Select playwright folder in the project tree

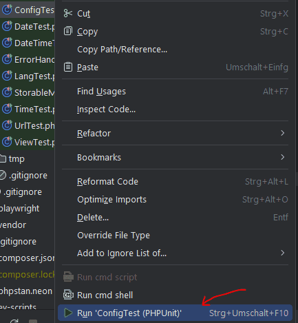click(28, 208)
